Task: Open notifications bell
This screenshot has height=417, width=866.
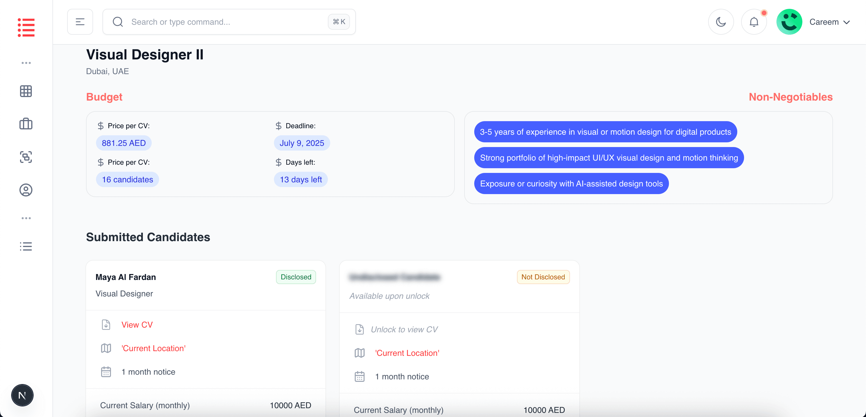Action: tap(754, 22)
